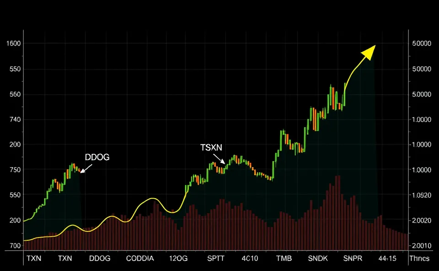Click the Thncs label at axis corner
Viewport: 439px width, 271px height.
[x=419, y=258]
